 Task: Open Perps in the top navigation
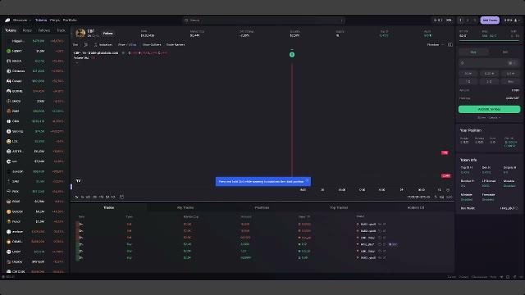pos(55,20)
